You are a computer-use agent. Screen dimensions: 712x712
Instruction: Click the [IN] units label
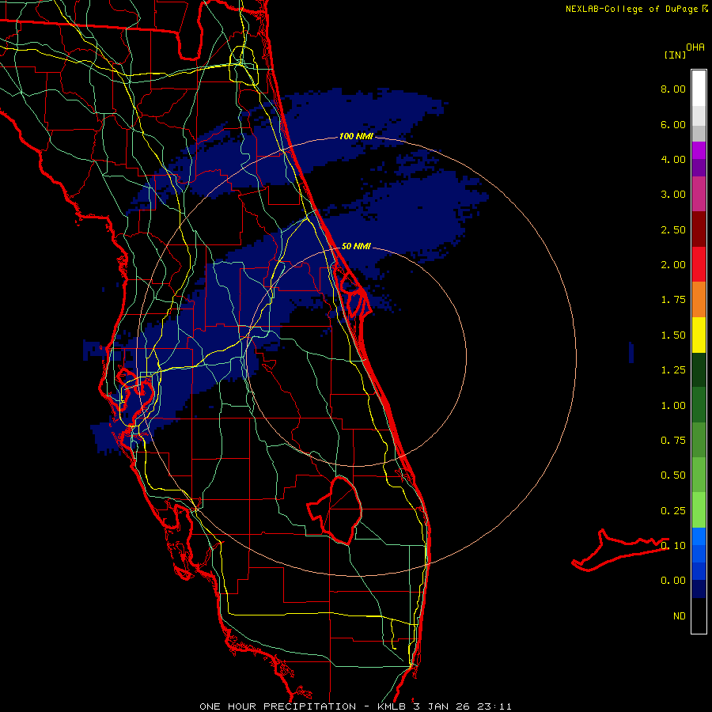675,55
